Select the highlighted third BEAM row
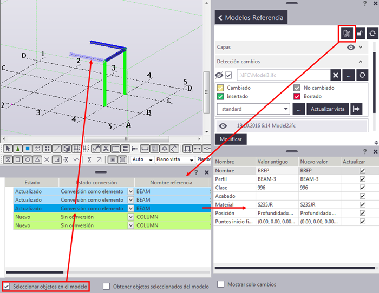The image size is (379, 293). (108, 208)
